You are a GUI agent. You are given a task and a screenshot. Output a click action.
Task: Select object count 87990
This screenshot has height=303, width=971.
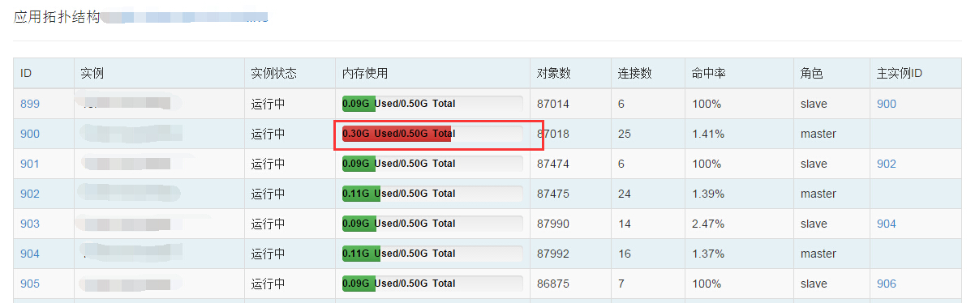point(553,224)
